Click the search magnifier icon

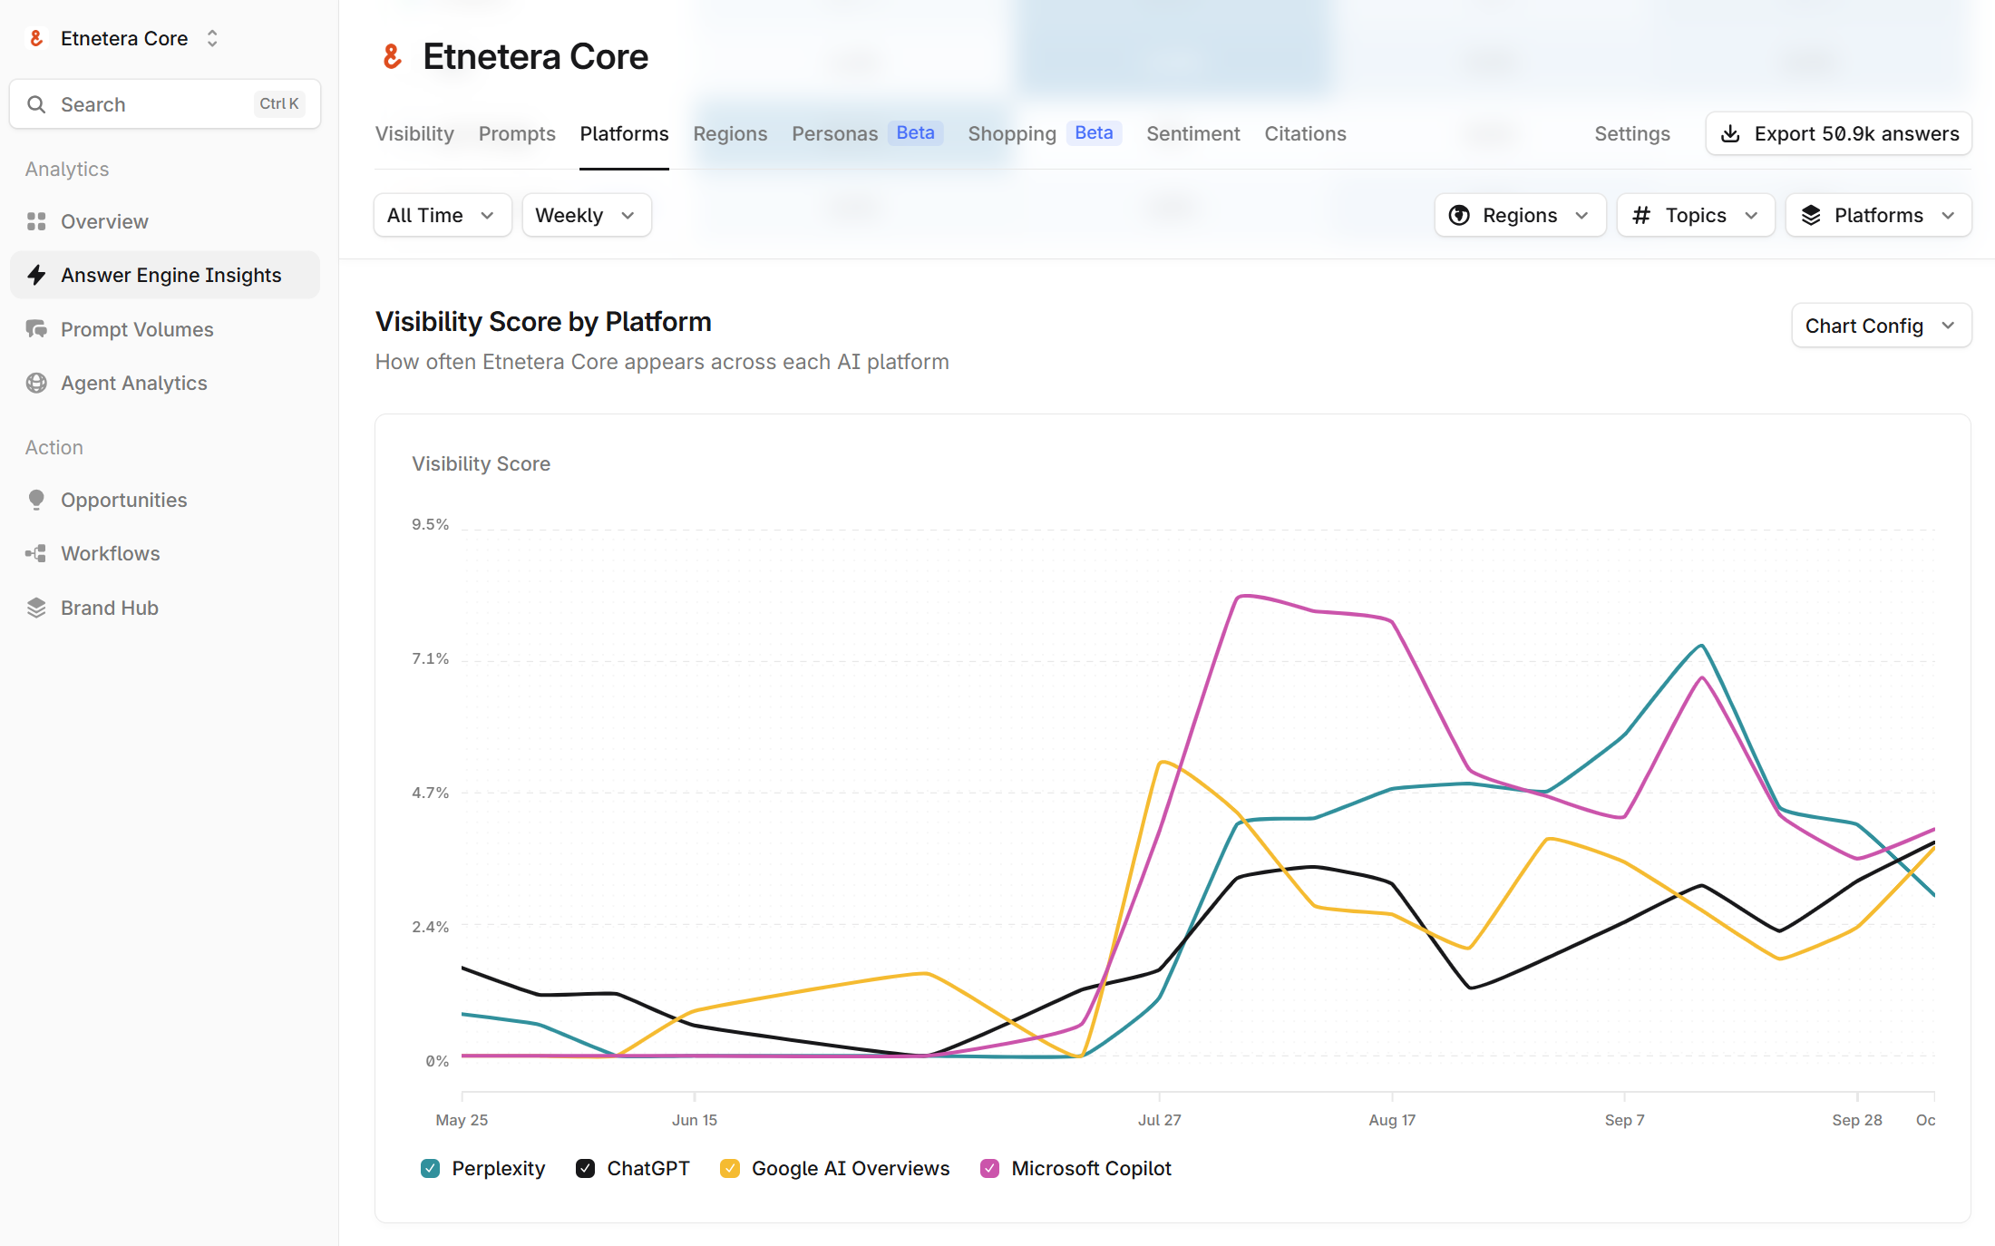coord(36,104)
